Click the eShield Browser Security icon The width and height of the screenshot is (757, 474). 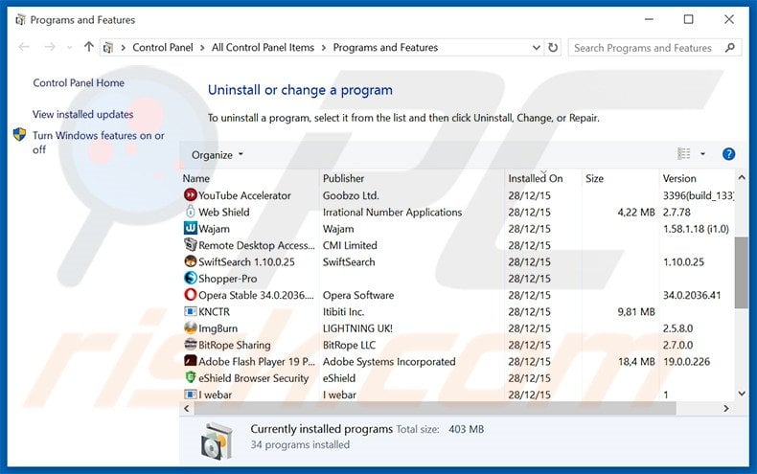pyautogui.click(x=191, y=377)
